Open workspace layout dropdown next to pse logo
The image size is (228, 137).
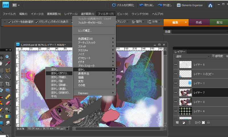click(x=16, y=5)
